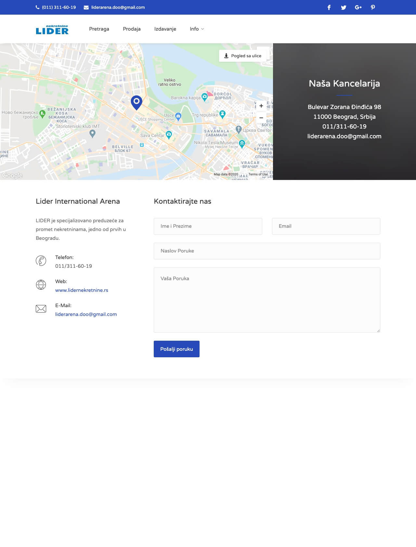Viewport: 416px width, 547px height.
Task: Open the Twitter social icon
Action: (x=344, y=7)
